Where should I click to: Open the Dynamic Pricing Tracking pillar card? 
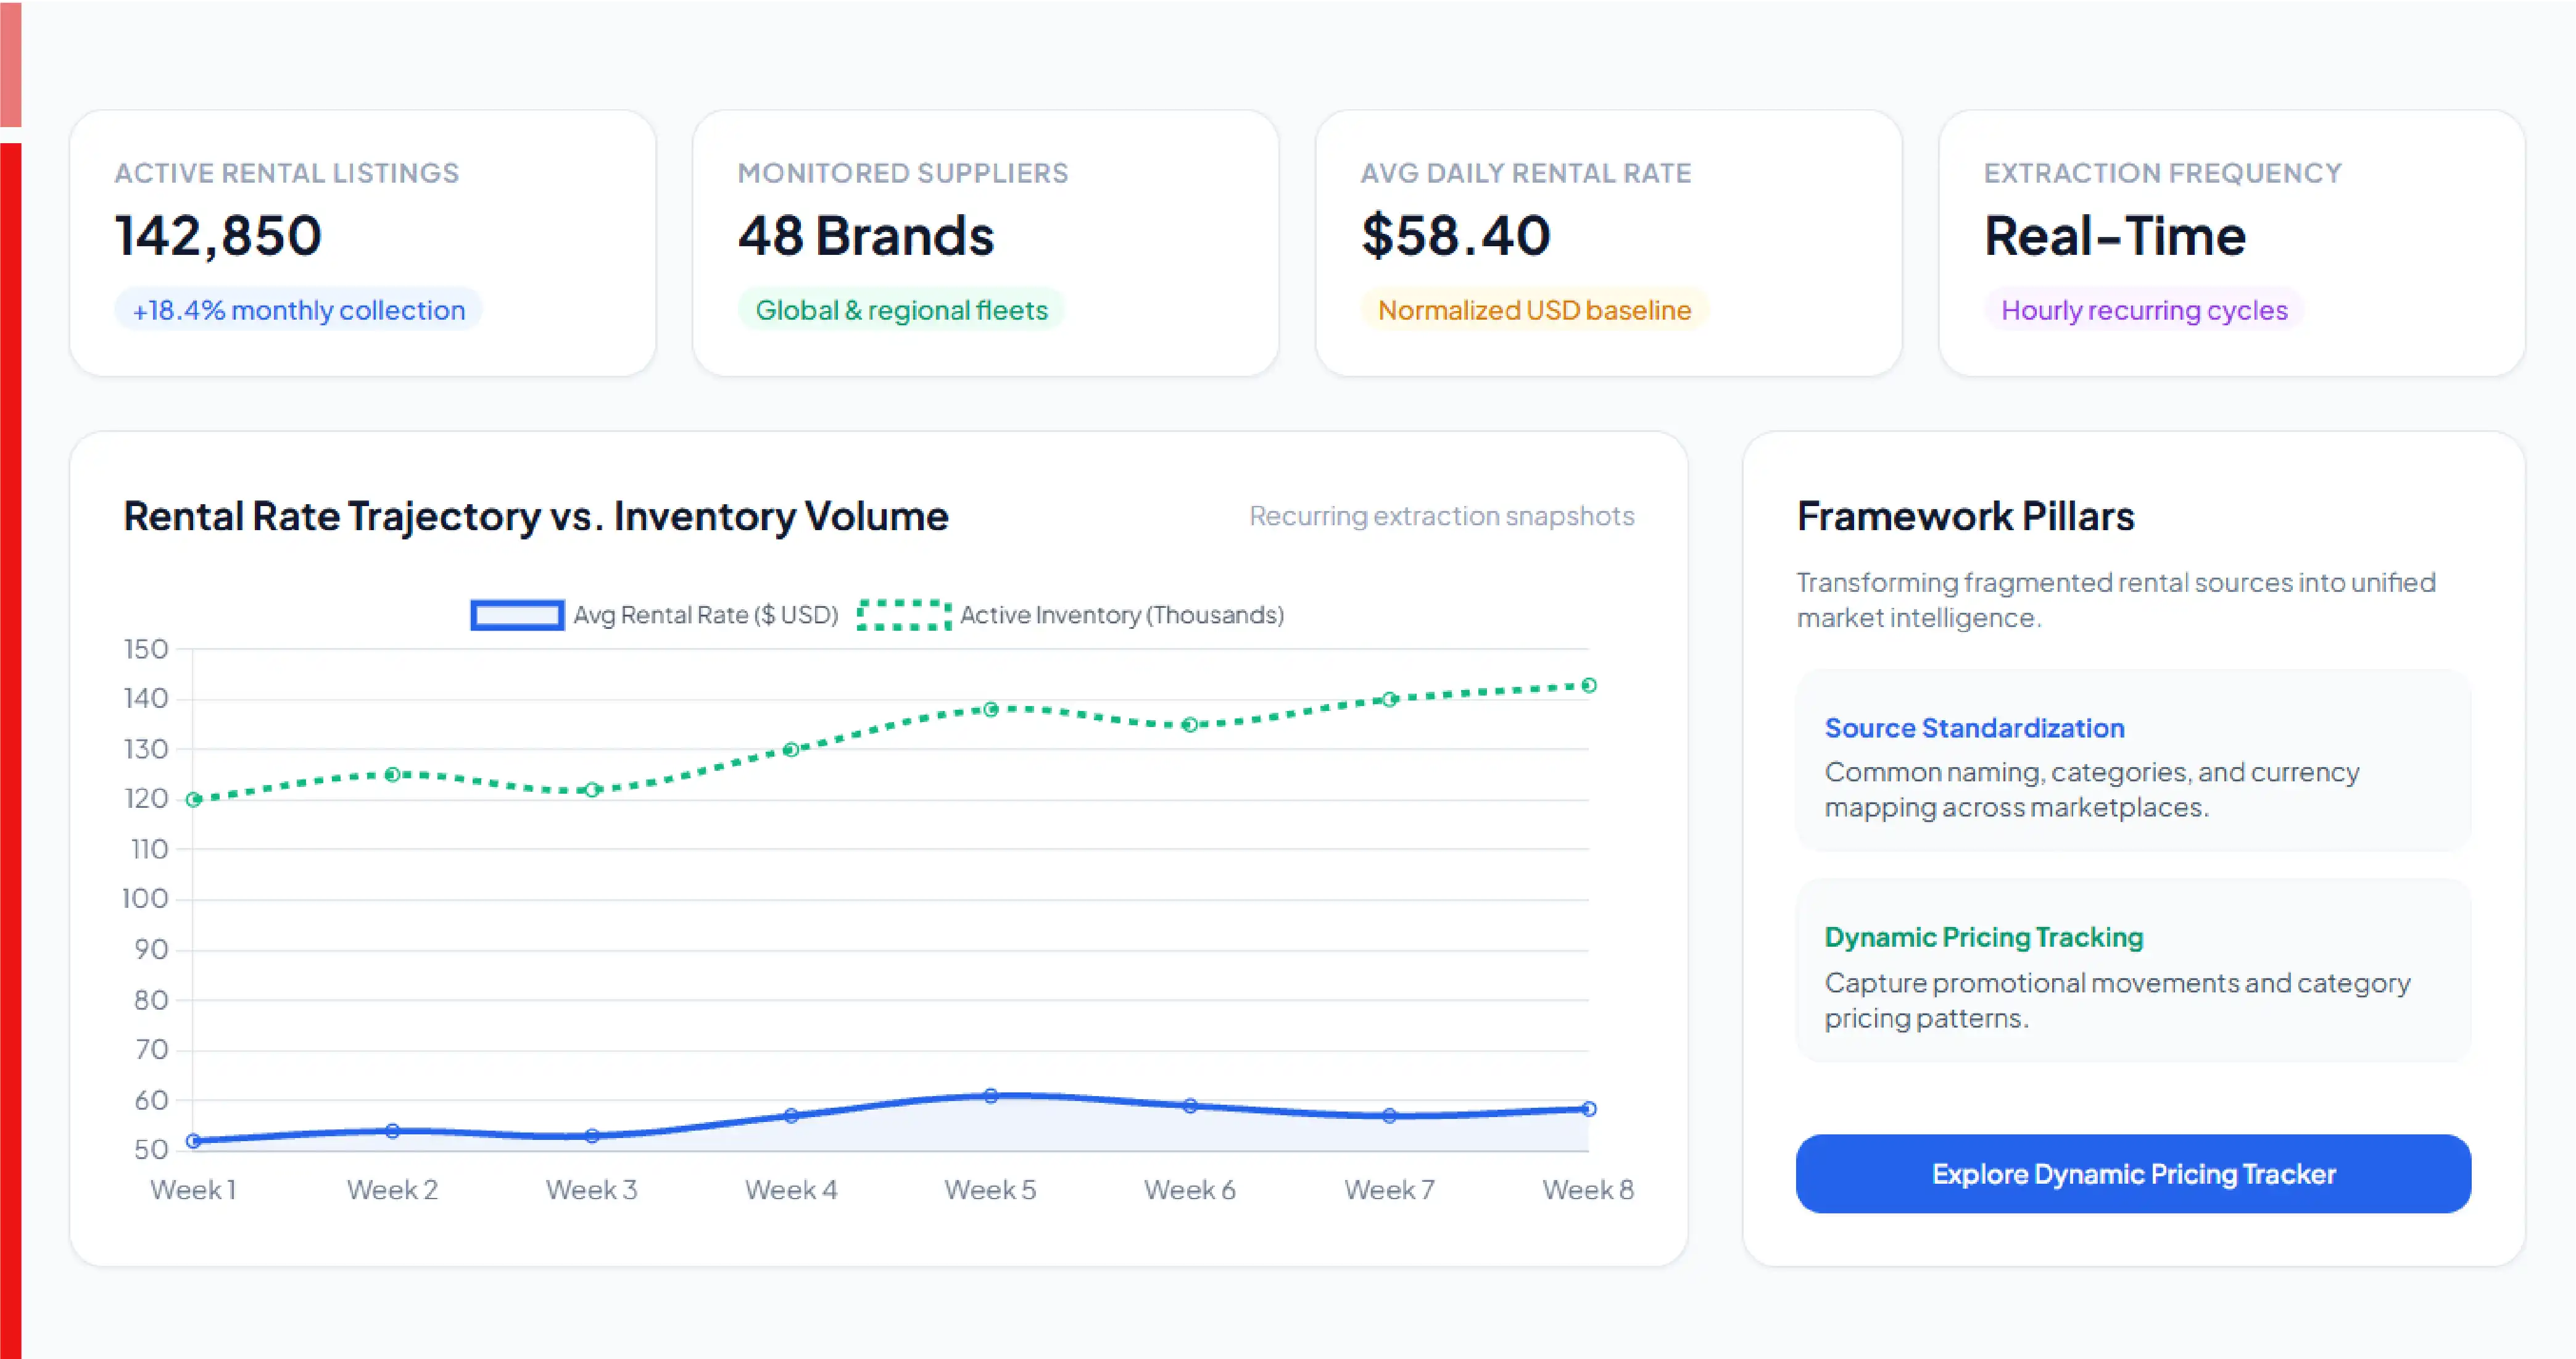click(2133, 971)
